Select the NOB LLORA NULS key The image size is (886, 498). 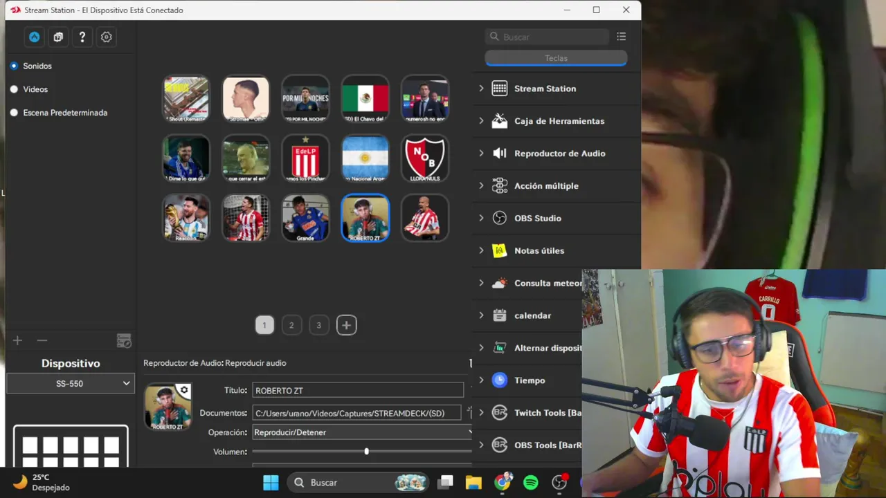tap(425, 158)
